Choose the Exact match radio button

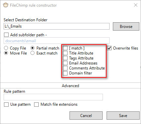point(32,53)
